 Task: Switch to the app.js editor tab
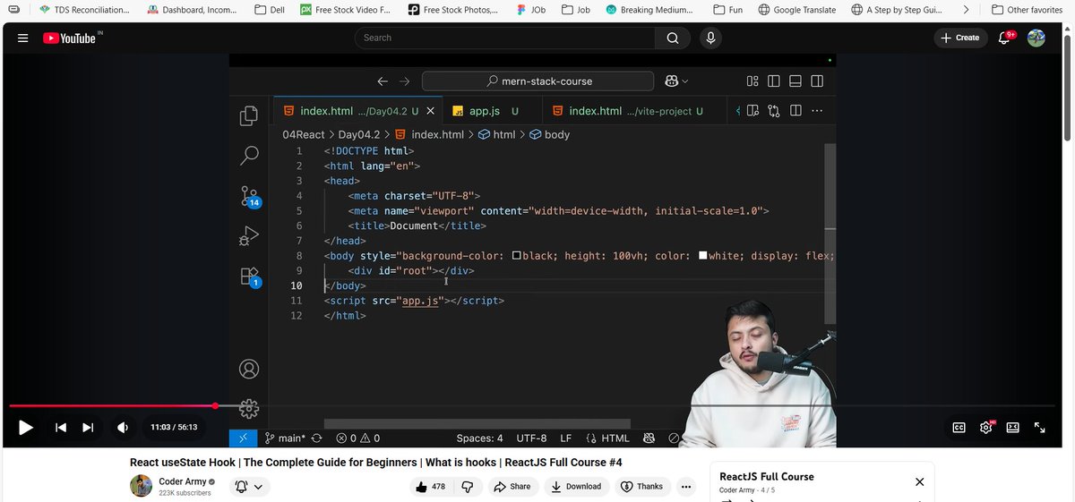coord(485,111)
